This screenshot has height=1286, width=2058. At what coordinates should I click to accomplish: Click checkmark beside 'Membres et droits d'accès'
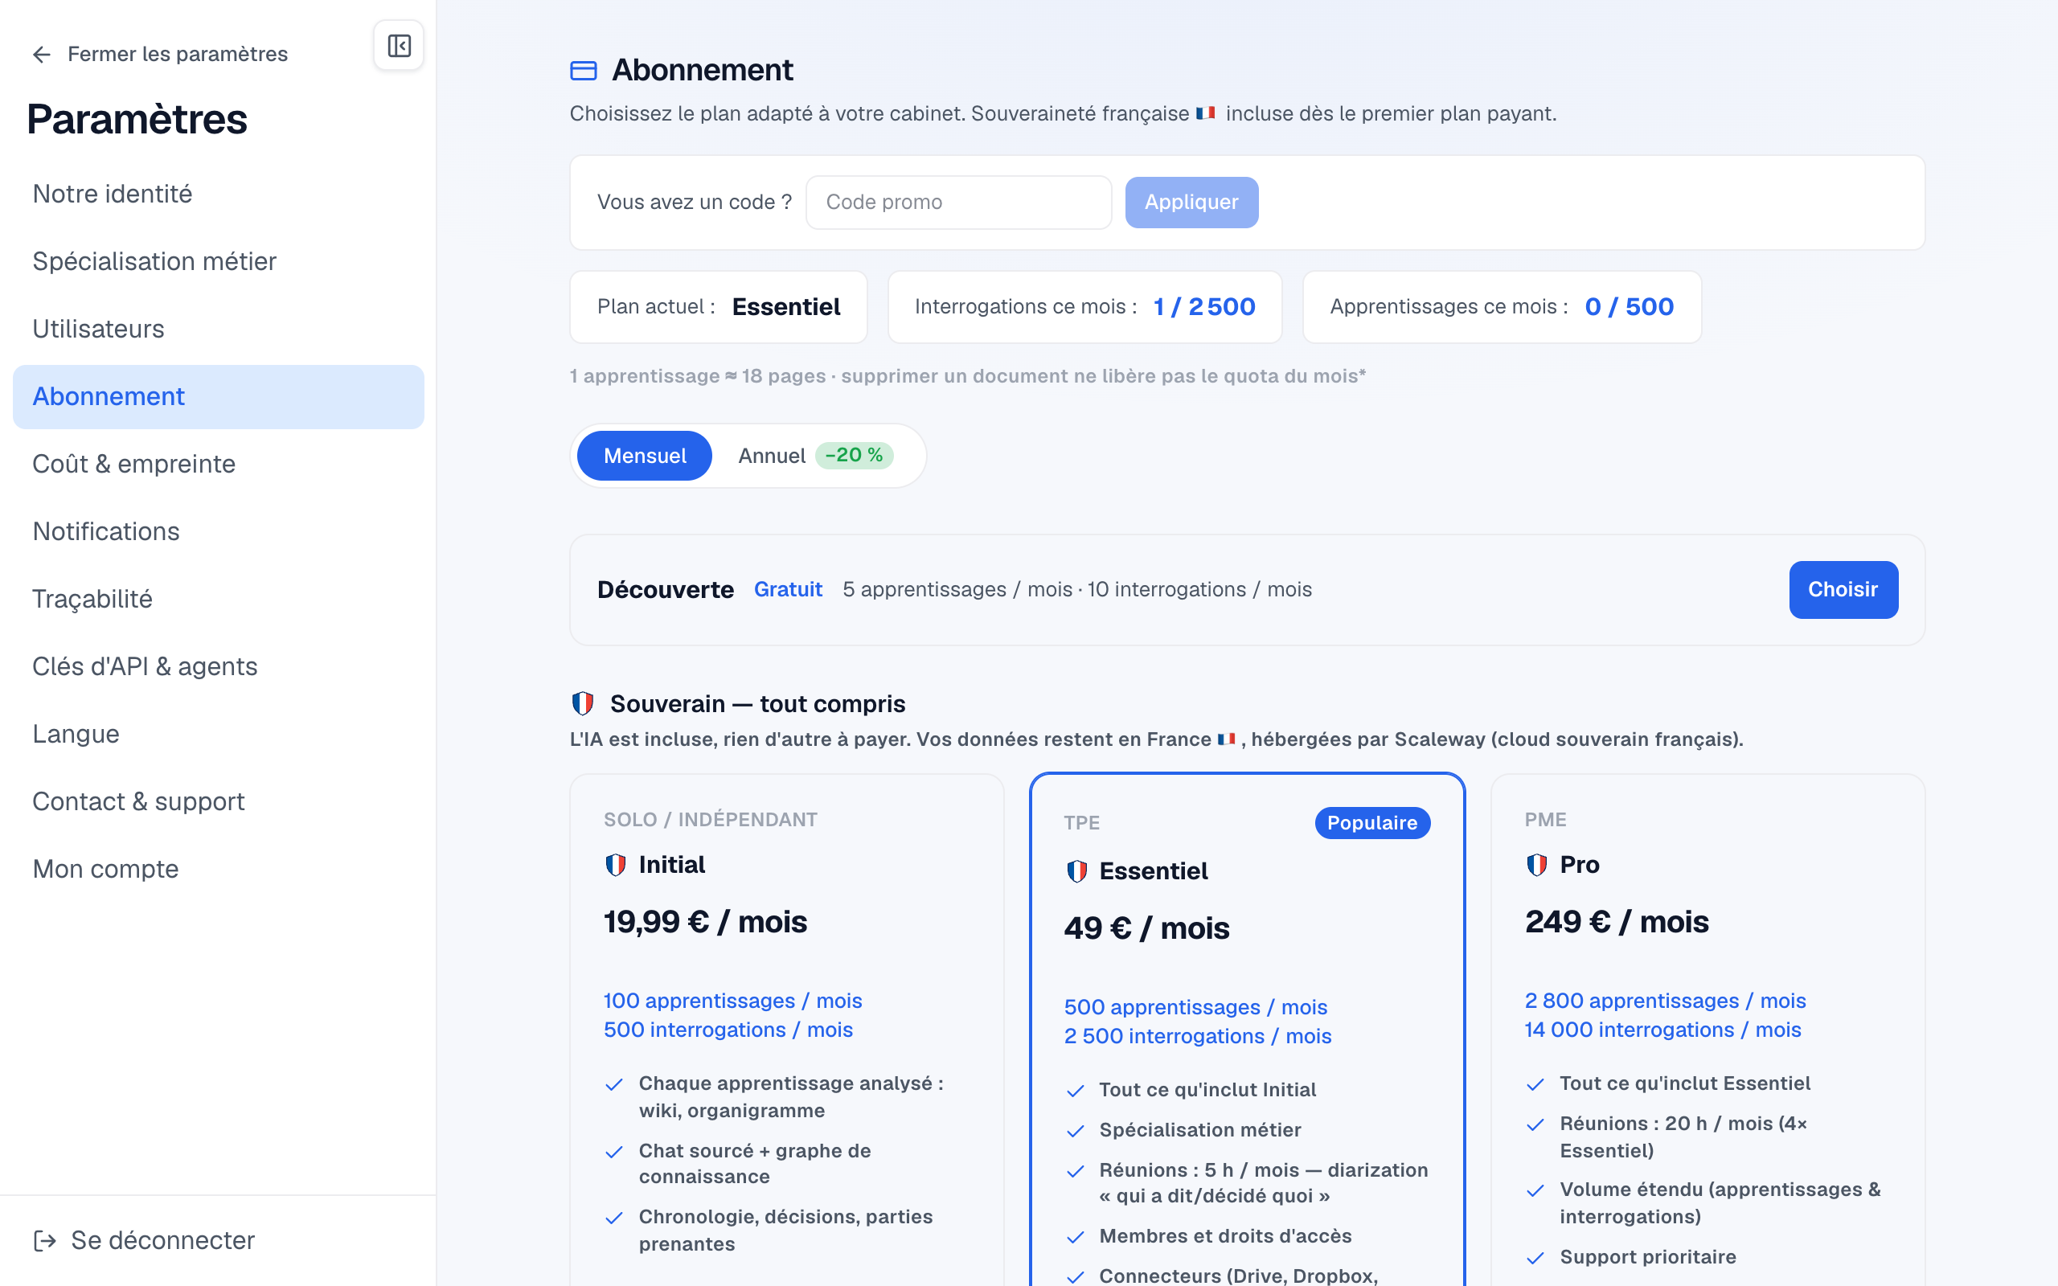coord(1076,1238)
